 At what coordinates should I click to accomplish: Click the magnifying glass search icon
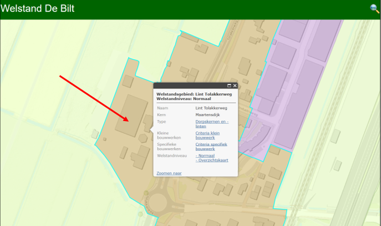pyautogui.click(x=374, y=8)
